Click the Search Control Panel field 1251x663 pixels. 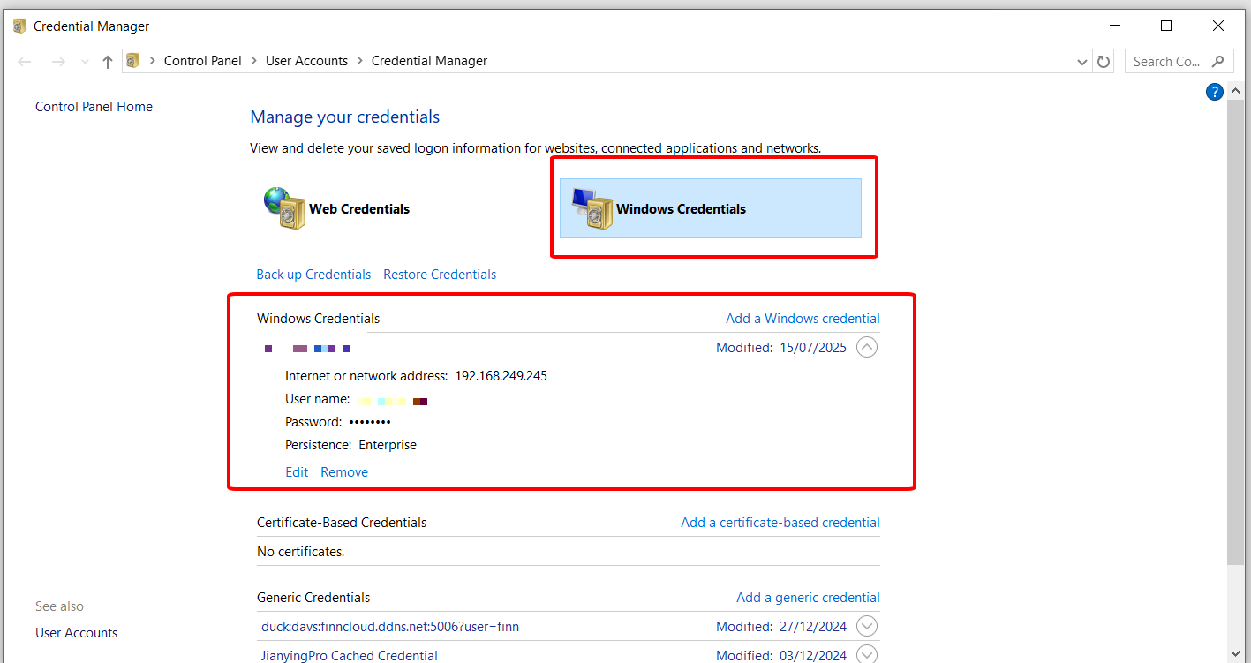[x=1165, y=61]
